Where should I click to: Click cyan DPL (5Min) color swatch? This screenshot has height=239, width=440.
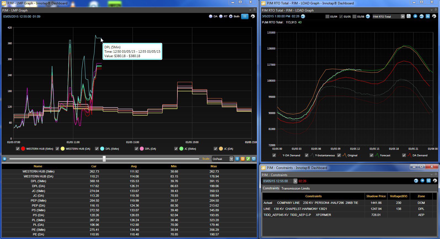pos(102,149)
